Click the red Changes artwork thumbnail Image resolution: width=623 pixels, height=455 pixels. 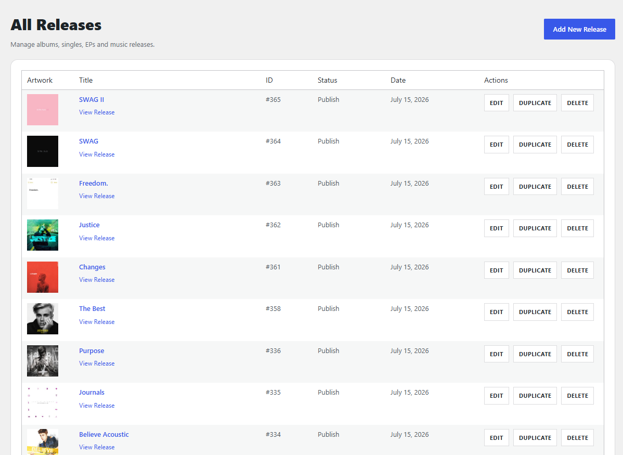pos(43,277)
